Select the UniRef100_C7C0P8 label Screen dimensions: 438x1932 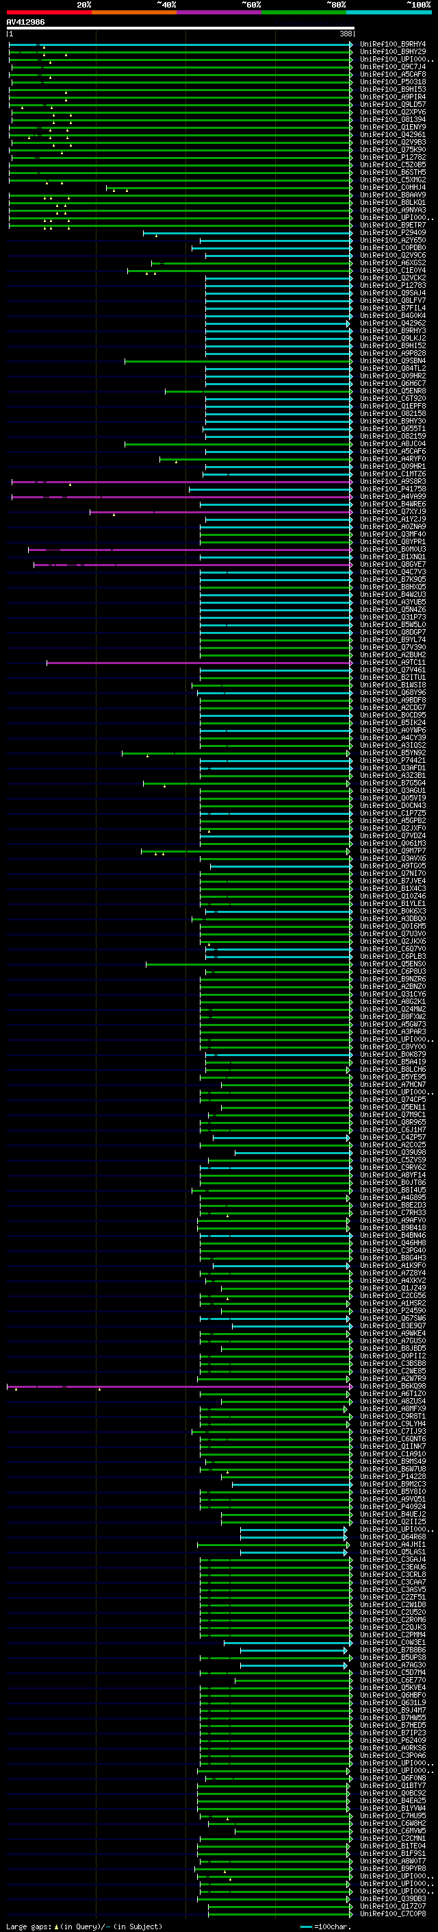pos(393,1914)
